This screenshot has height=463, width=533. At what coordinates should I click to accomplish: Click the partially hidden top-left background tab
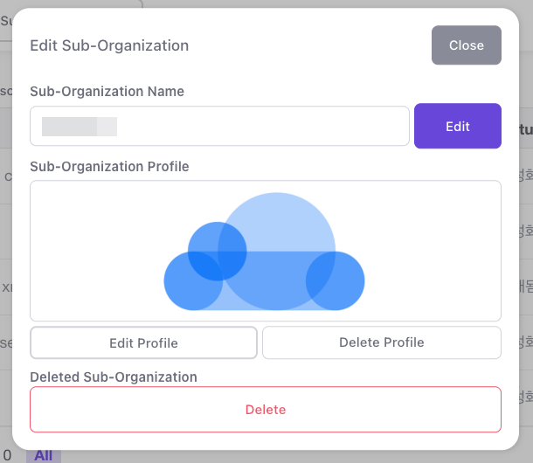5,17
